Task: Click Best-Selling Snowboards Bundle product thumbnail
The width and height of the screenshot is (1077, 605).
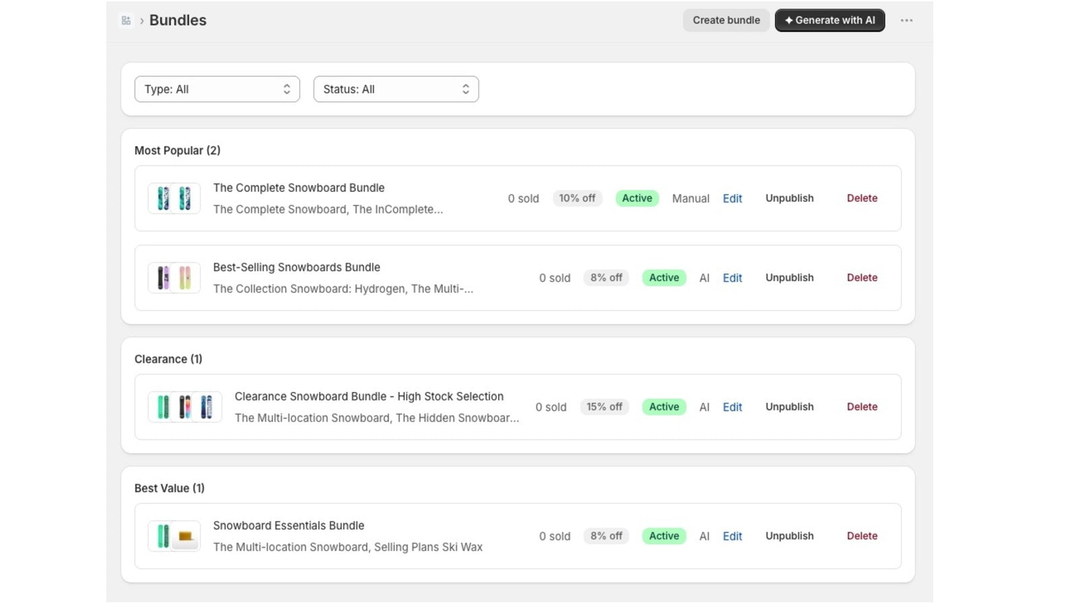Action: [174, 278]
